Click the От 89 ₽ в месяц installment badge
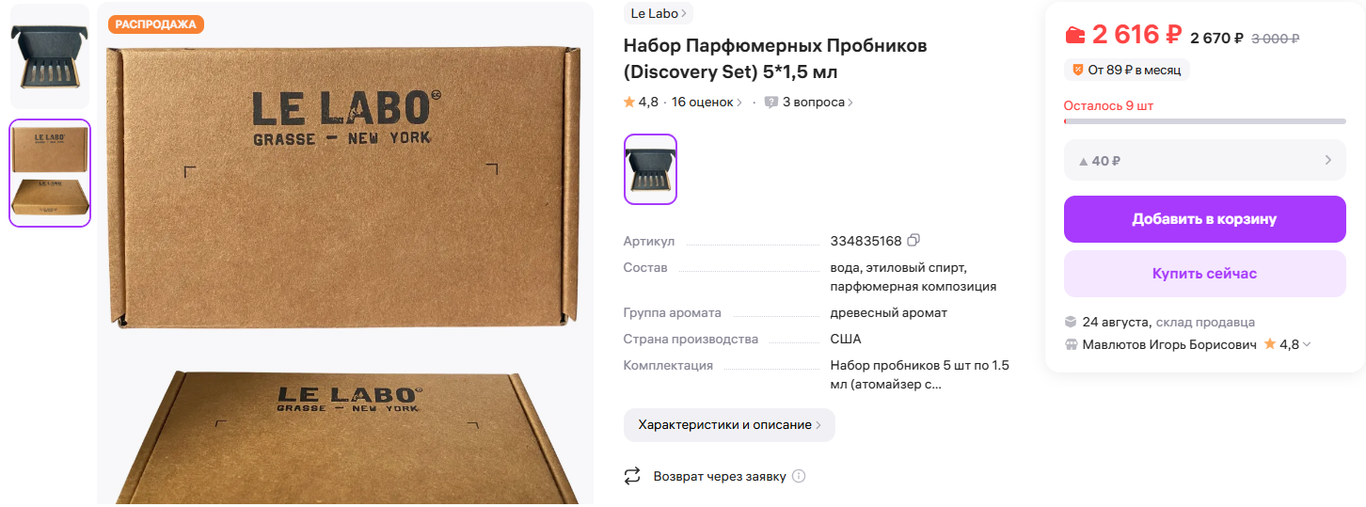Viewport: 1366px width, 507px height. (1127, 70)
